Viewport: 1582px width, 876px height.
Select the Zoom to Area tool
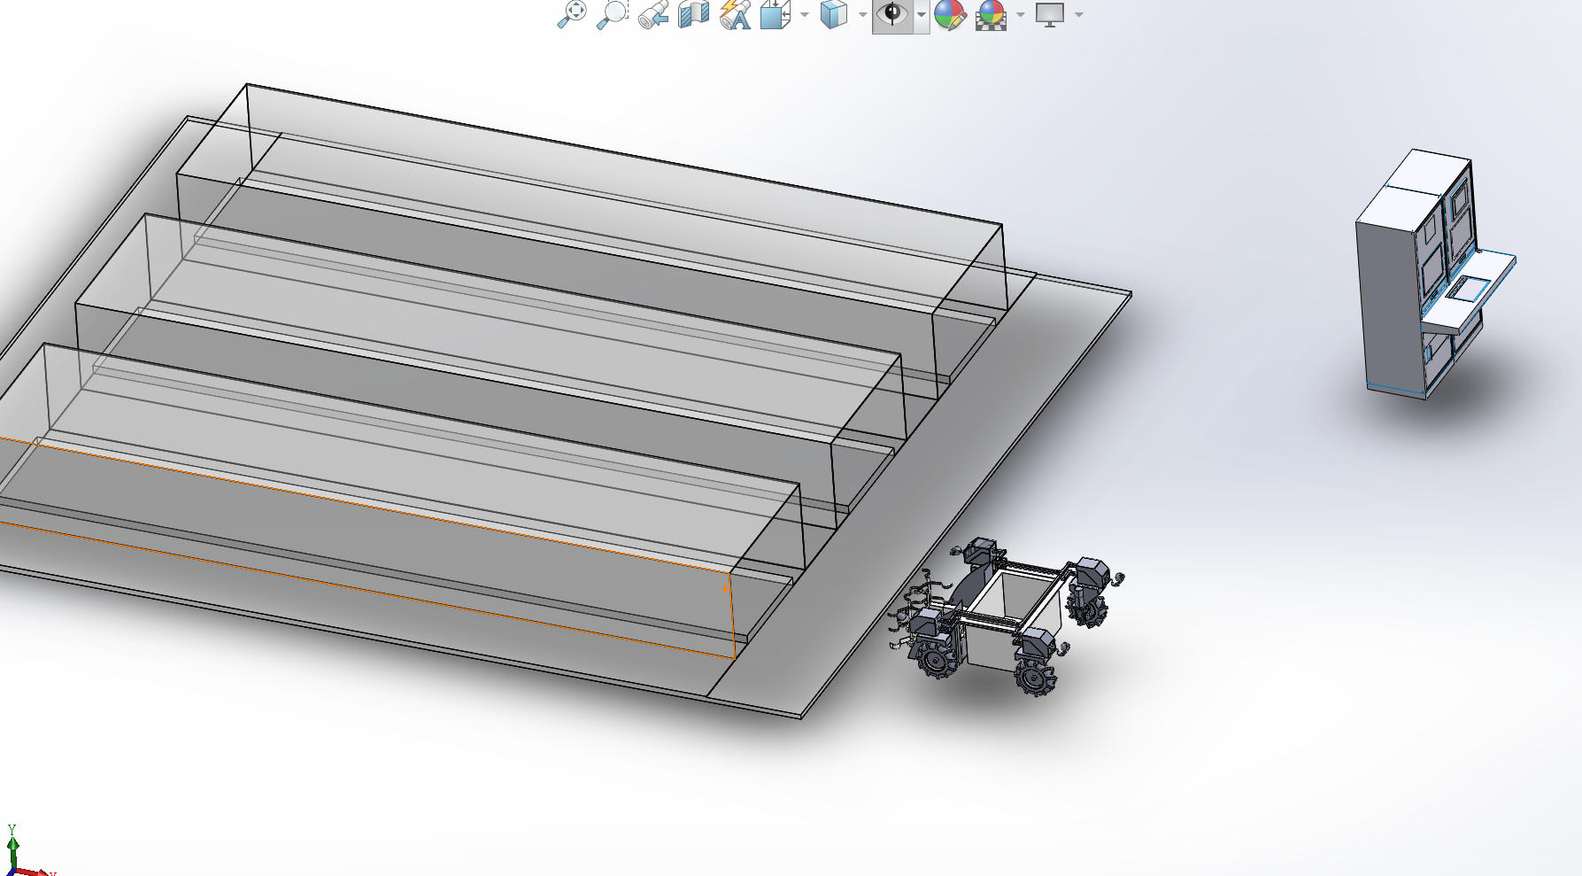coord(612,14)
